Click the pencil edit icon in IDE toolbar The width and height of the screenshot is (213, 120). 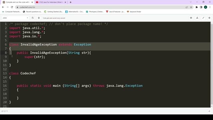[x=203, y=18]
